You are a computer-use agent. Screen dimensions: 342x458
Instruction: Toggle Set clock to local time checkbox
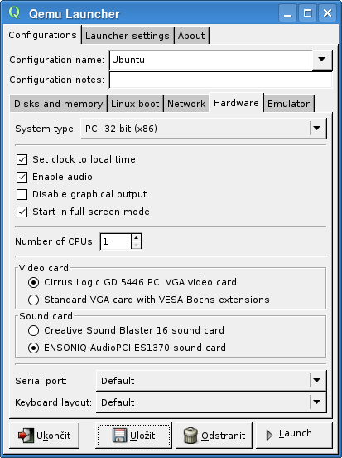click(22, 159)
